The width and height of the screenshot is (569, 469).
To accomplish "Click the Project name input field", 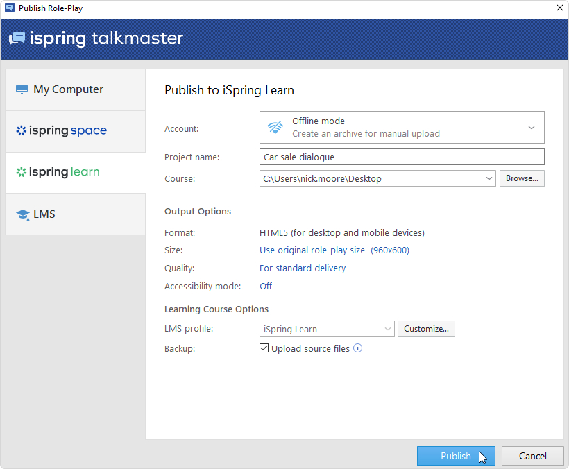I will [401, 157].
